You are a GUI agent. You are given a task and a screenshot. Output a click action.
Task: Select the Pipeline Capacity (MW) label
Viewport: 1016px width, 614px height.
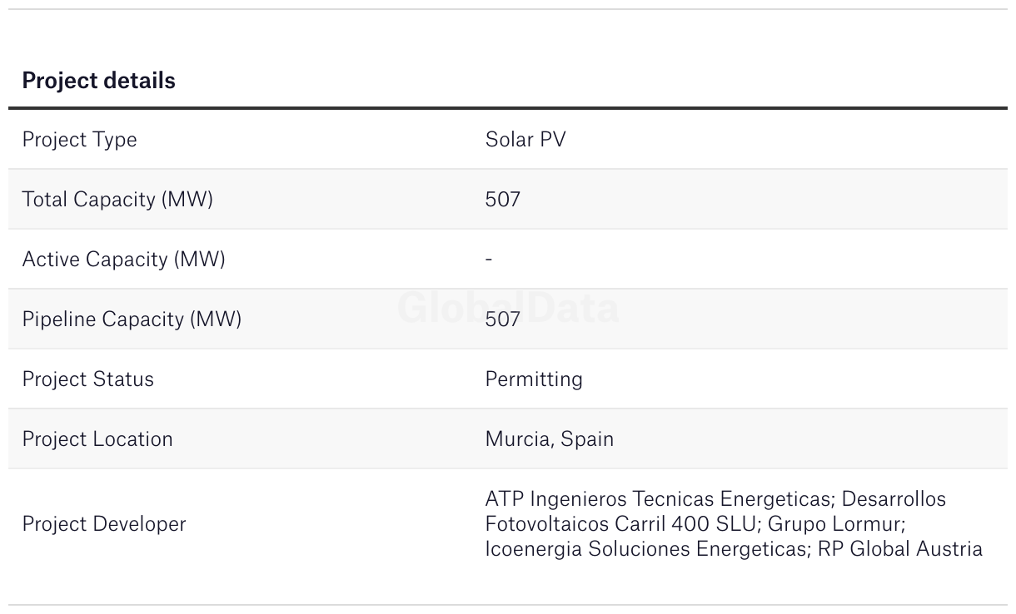(x=132, y=319)
